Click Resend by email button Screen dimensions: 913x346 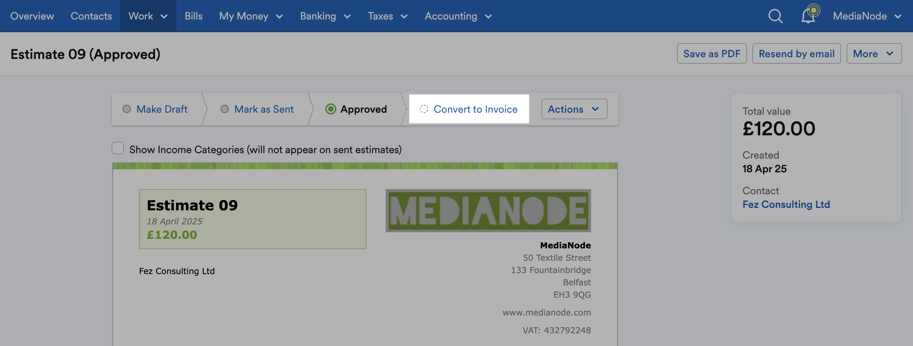[797, 54]
